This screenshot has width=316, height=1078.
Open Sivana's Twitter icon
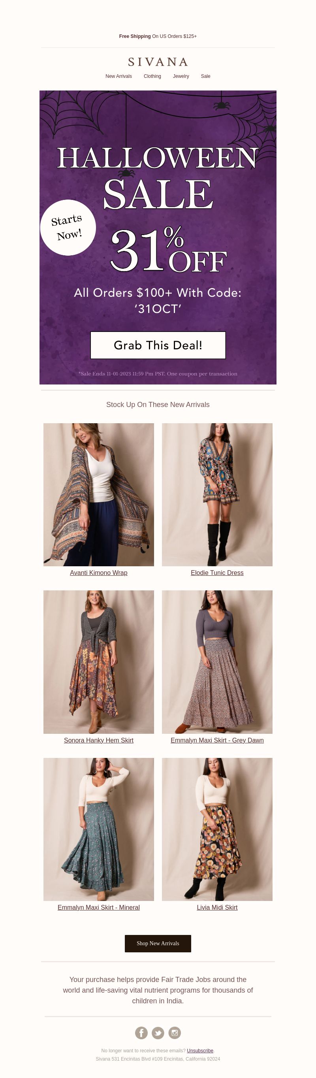(x=158, y=1033)
